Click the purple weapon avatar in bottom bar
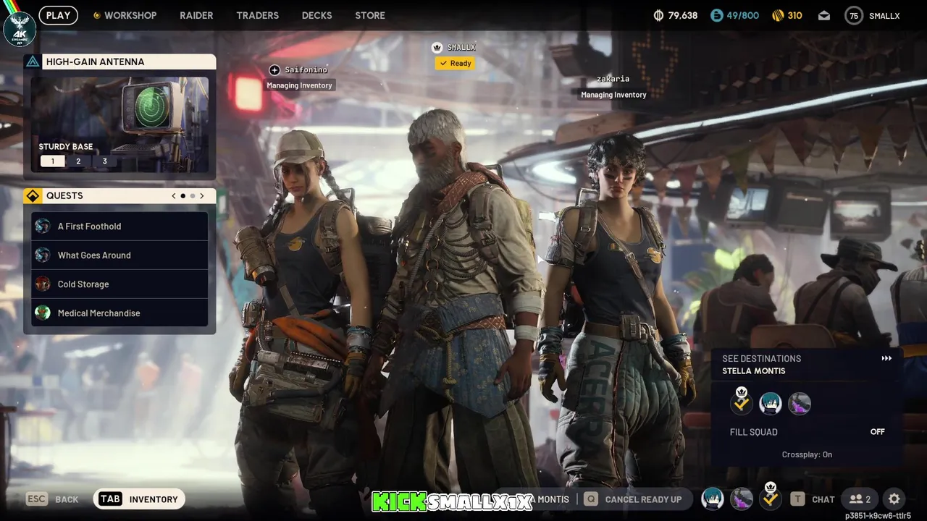Image resolution: width=927 pixels, height=521 pixels. (742, 499)
